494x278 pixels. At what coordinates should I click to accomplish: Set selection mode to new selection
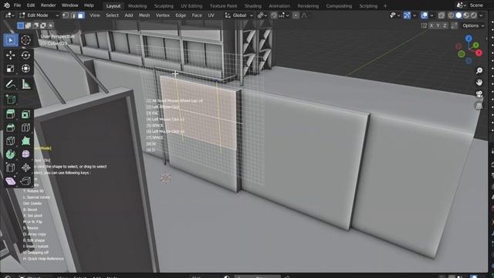pyautogui.click(x=21, y=25)
